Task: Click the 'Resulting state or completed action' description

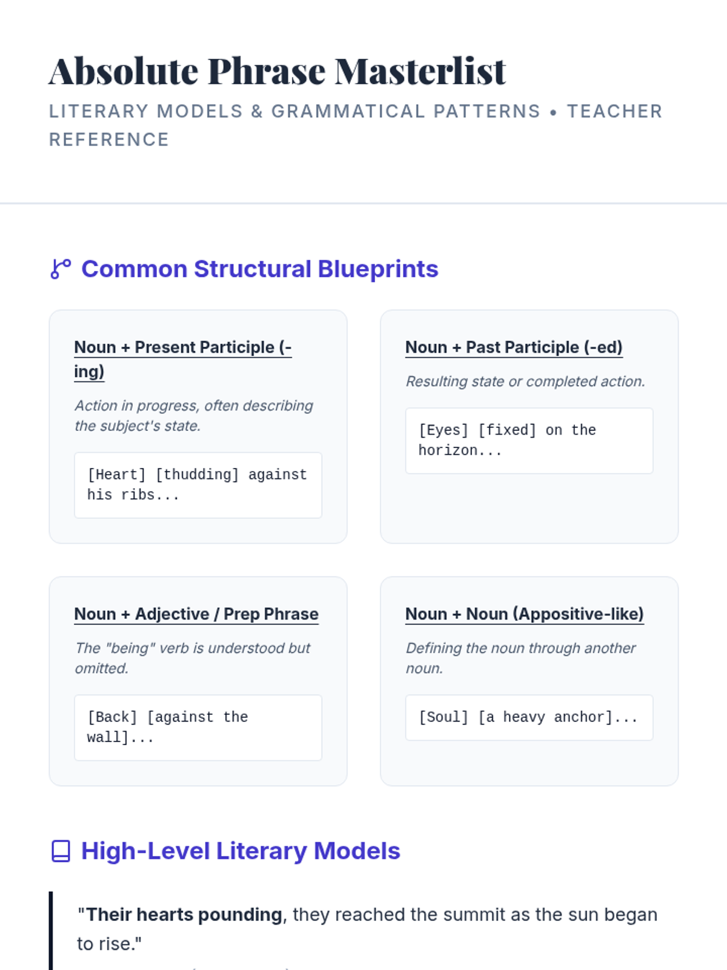Action: [525, 381]
